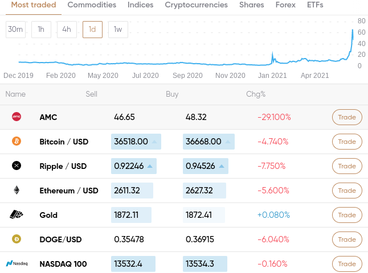Viewport: 368px width, 273px height.
Task: Click the Ethereum diamond logo icon
Action: 17,190
